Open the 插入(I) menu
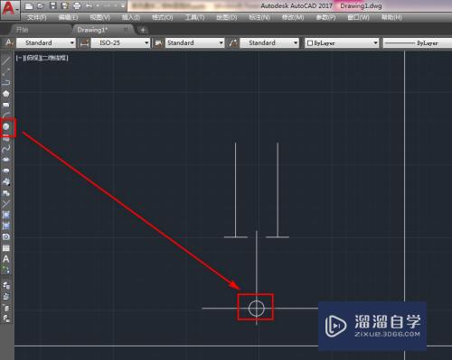The width and height of the screenshot is (452, 360). click(131, 17)
